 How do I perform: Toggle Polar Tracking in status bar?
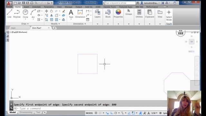116,113
